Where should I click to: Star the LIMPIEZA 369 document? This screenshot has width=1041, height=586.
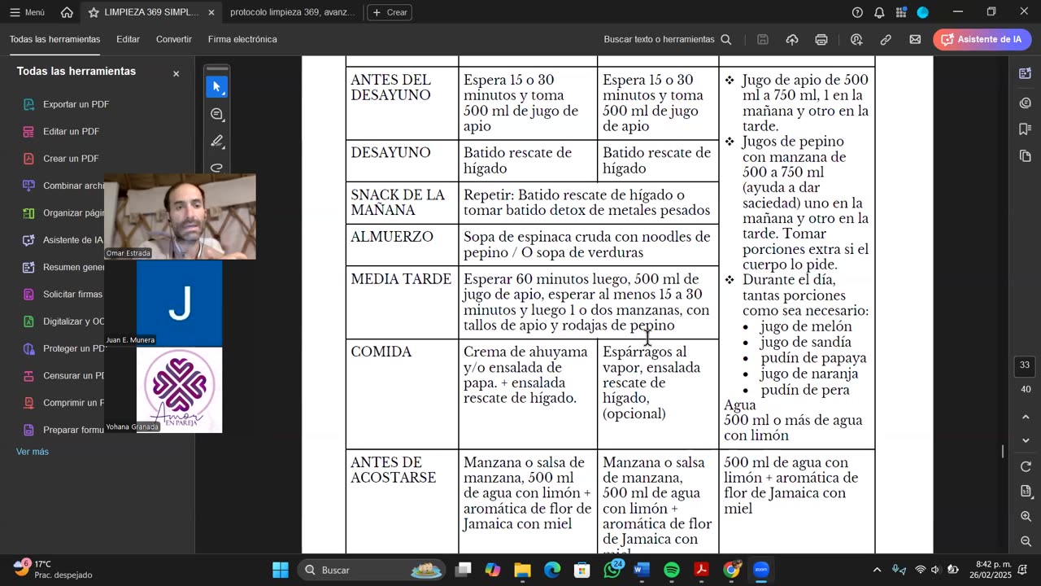click(x=94, y=12)
